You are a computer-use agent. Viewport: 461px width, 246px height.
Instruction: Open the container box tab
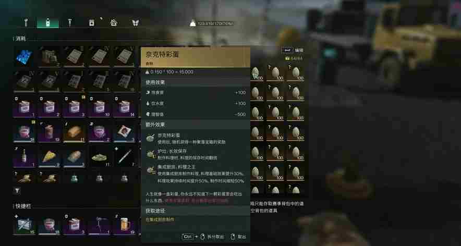click(92, 23)
